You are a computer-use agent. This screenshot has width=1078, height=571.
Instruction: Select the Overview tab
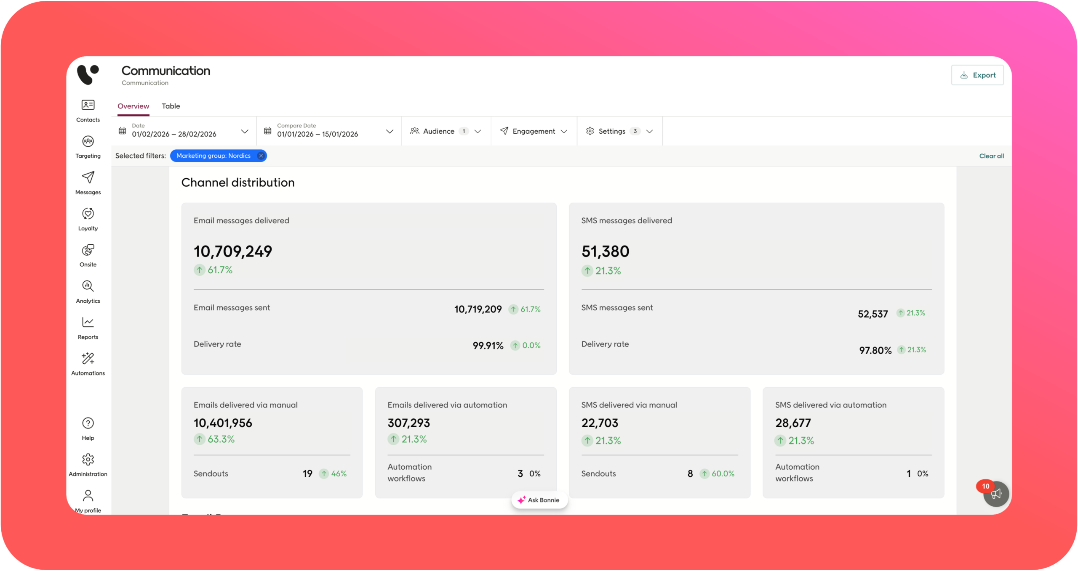pyautogui.click(x=133, y=106)
